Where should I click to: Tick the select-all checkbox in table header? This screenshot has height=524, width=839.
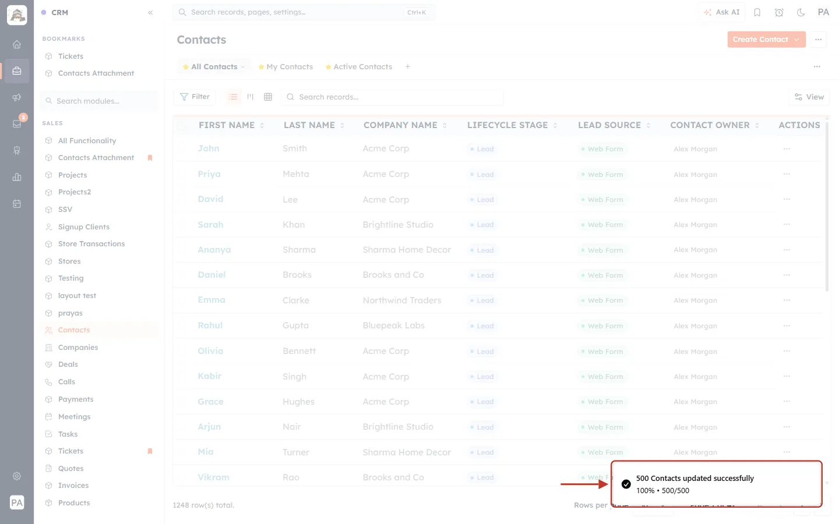tap(182, 125)
